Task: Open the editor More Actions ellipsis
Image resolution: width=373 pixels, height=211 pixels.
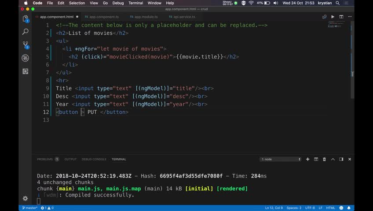Action: coord(350,17)
